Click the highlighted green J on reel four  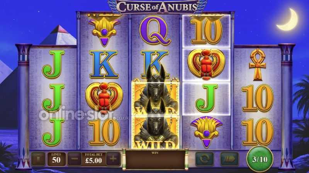[x=206, y=98]
